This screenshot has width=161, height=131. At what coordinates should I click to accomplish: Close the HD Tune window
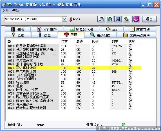(156, 5)
